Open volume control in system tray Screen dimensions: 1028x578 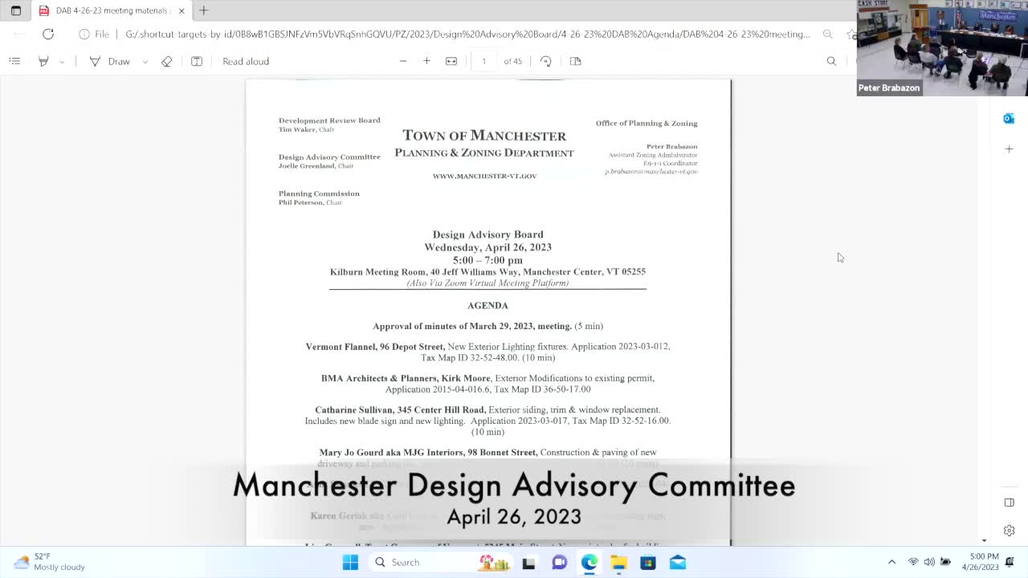pos(929,562)
